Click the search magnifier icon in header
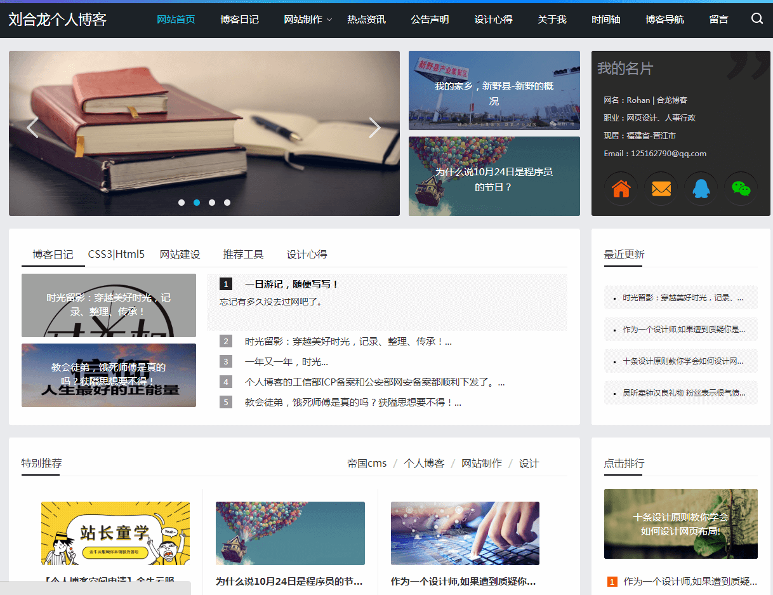The width and height of the screenshot is (773, 595). pyautogui.click(x=756, y=19)
